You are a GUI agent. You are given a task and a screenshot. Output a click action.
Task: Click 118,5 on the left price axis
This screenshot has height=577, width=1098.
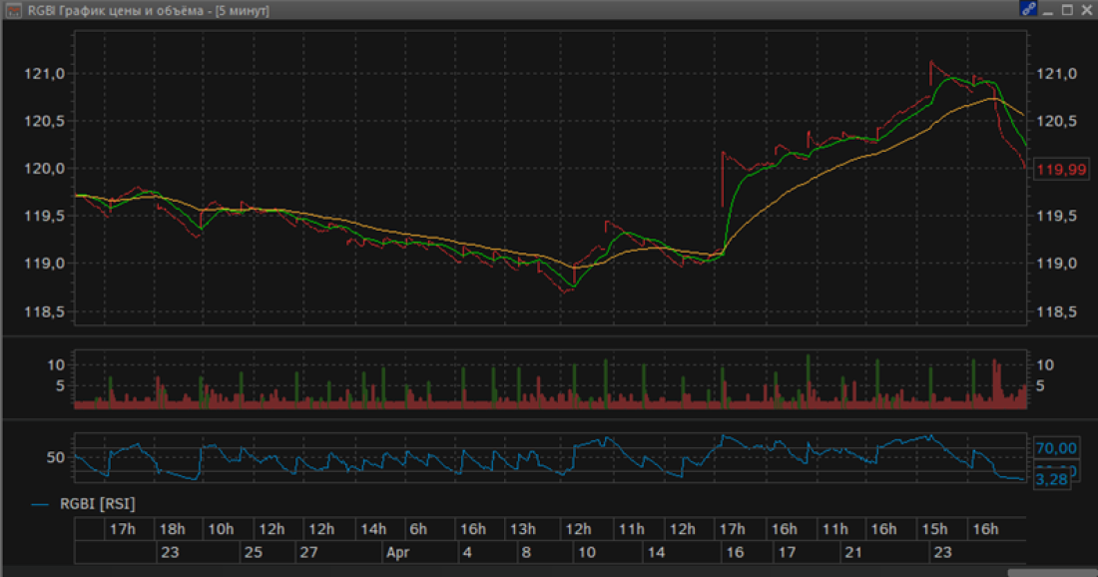(44, 312)
